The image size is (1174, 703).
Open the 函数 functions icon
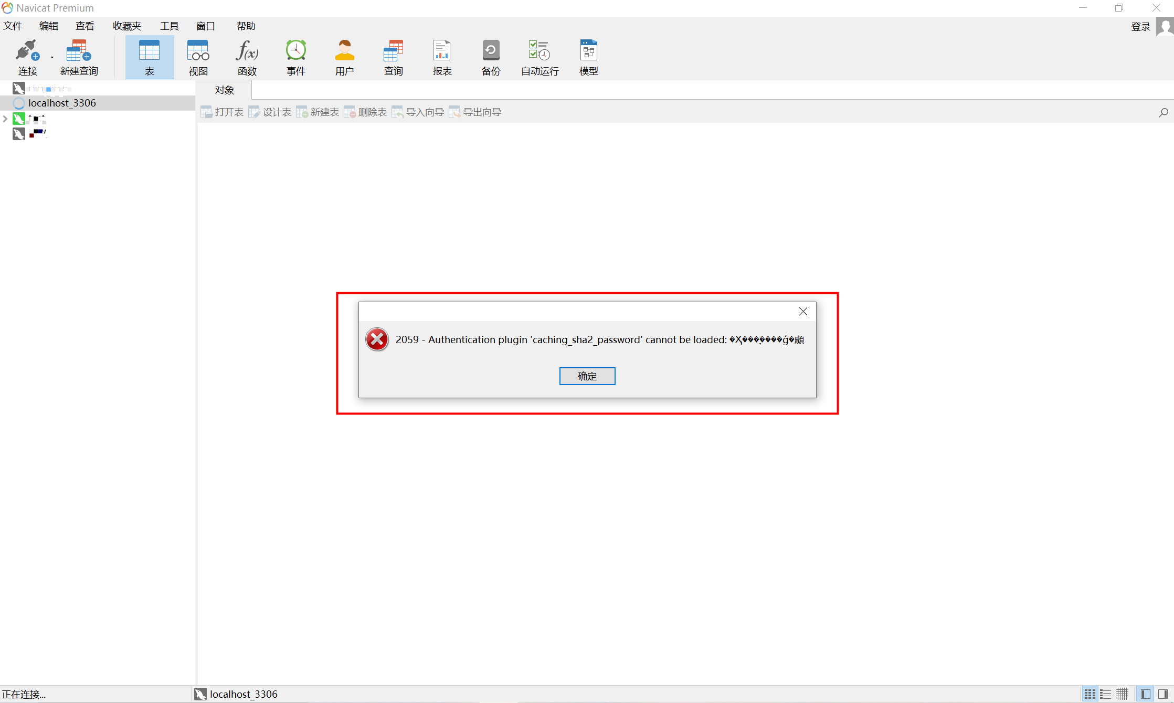(x=247, y=57)
